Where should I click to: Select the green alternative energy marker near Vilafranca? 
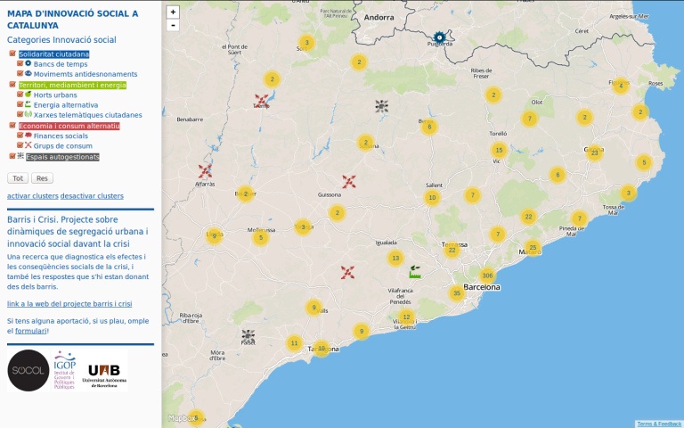414,270
